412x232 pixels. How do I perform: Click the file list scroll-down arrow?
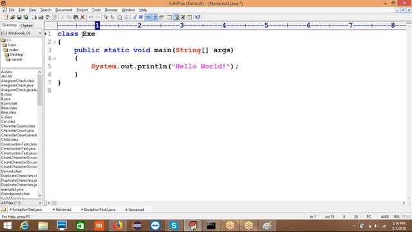pos(40,195)
